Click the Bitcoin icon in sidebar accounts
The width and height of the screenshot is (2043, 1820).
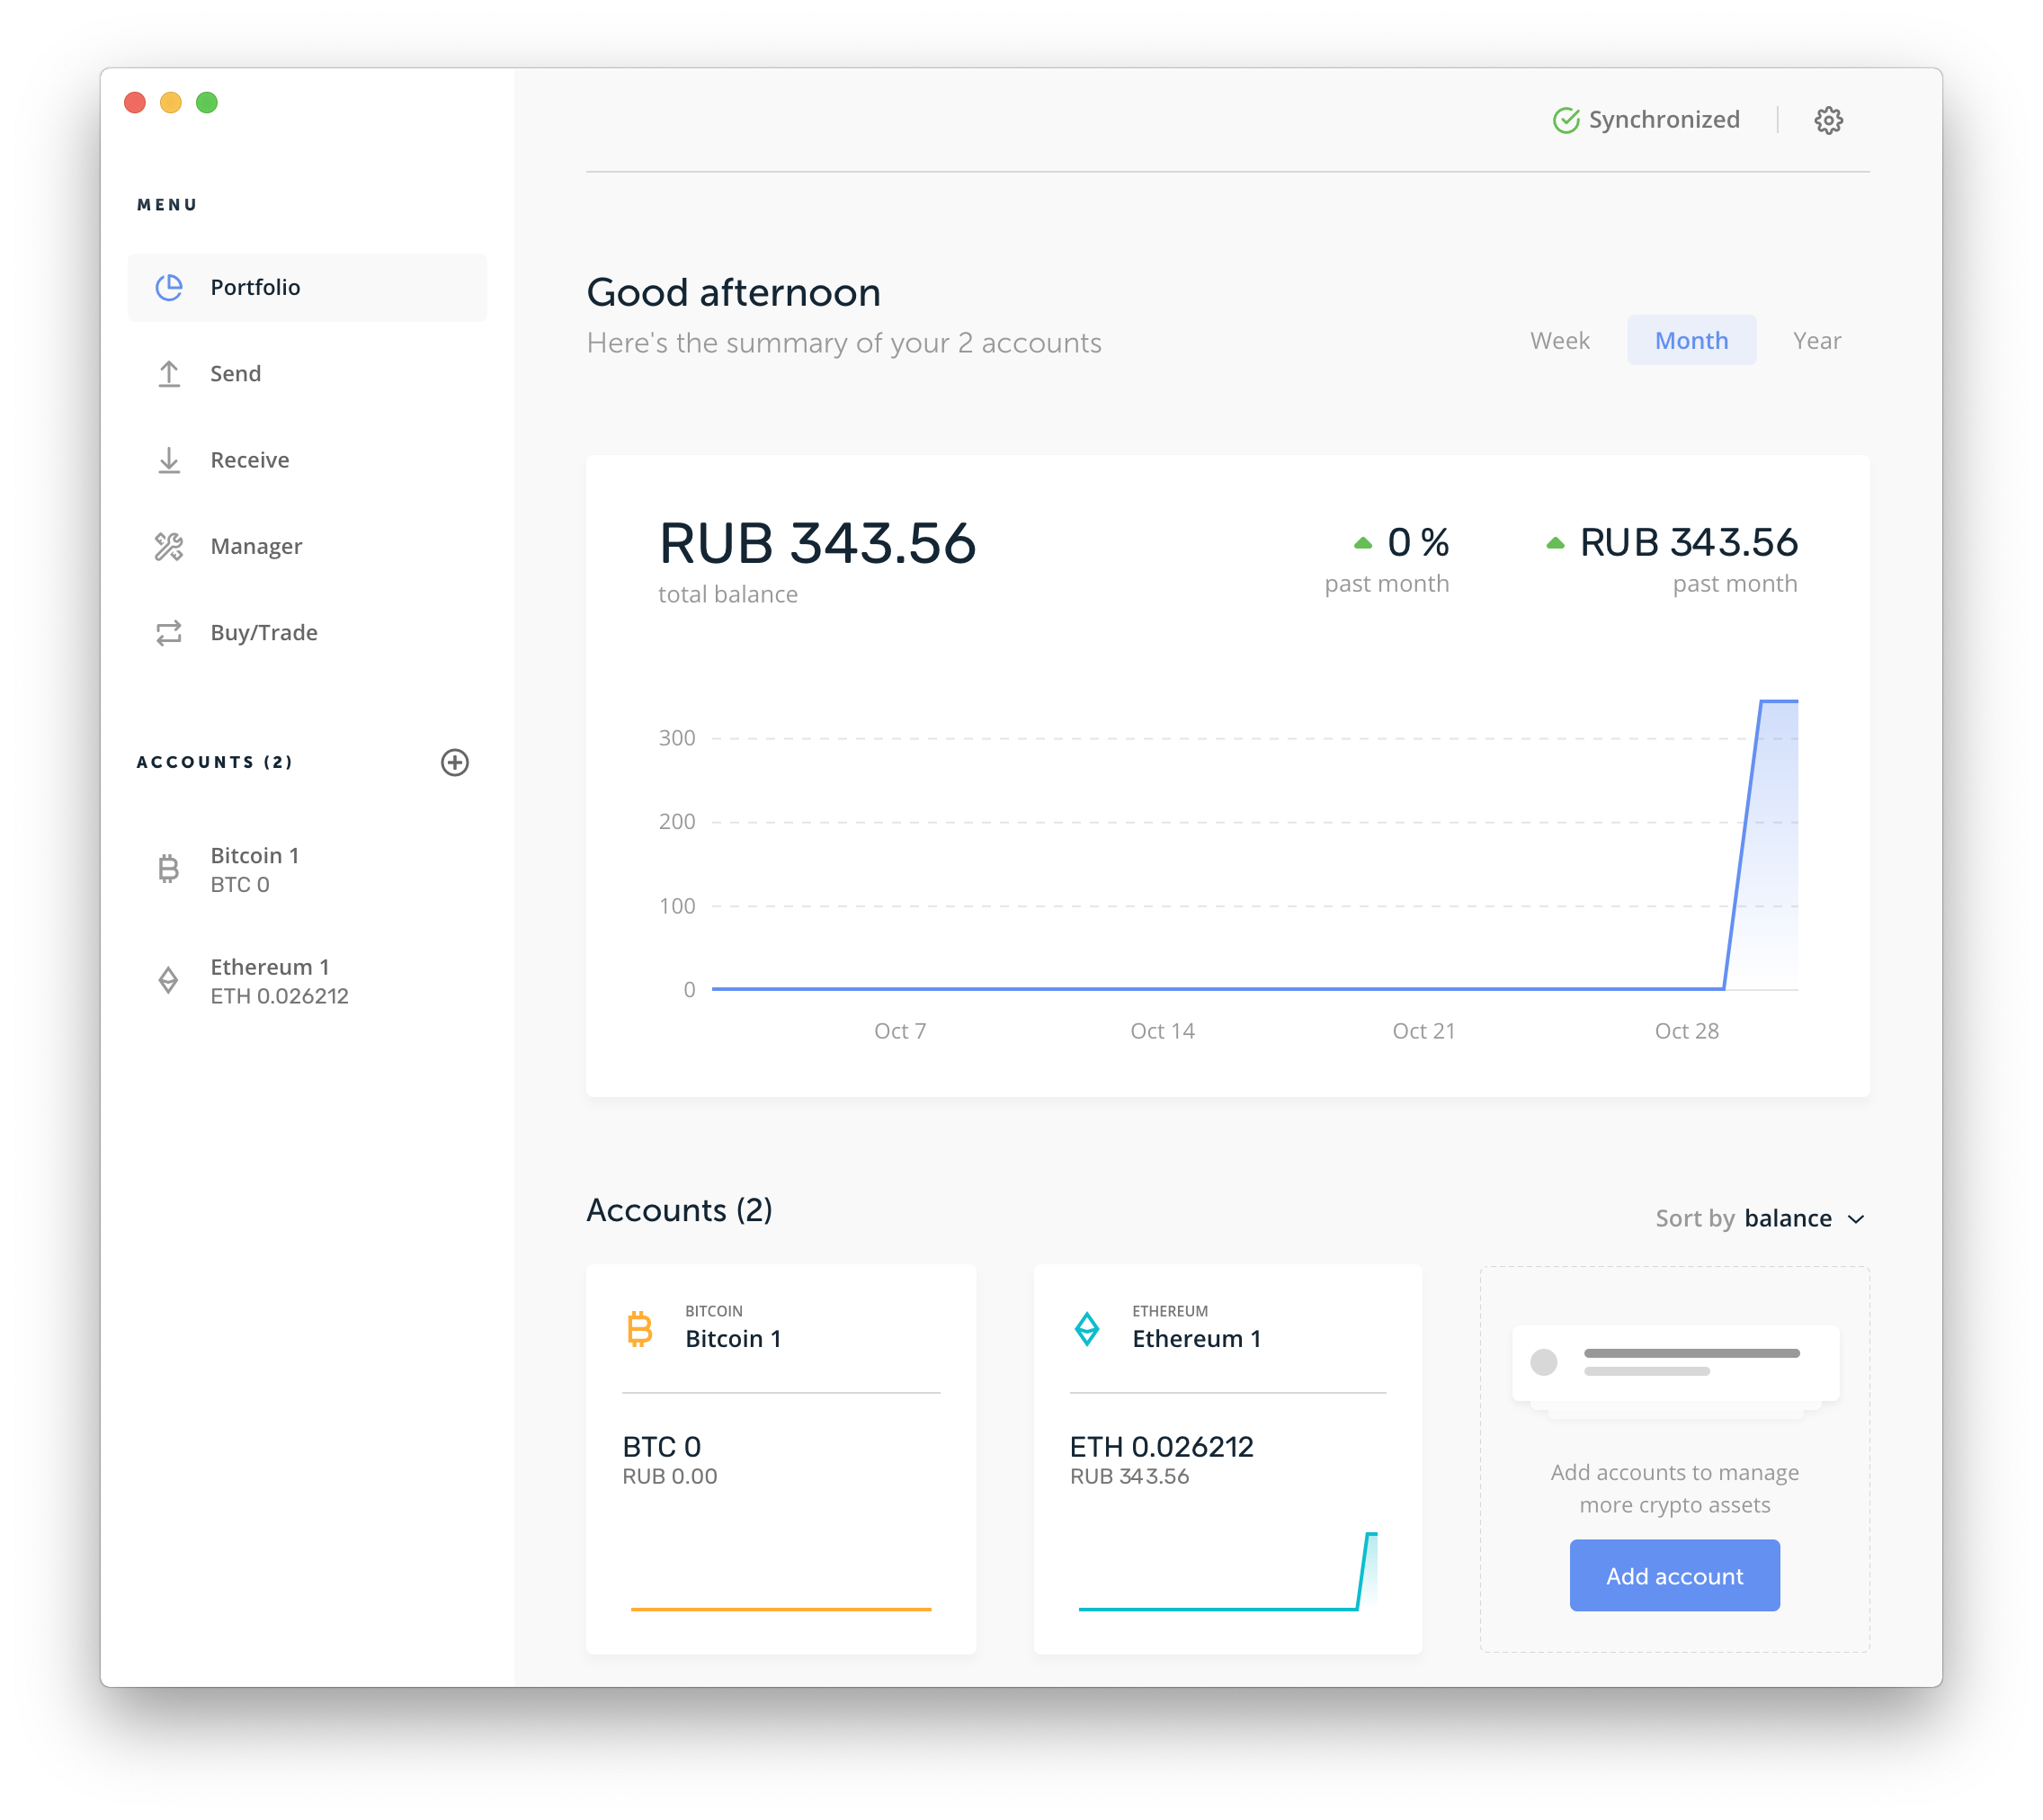pos(169,868)
